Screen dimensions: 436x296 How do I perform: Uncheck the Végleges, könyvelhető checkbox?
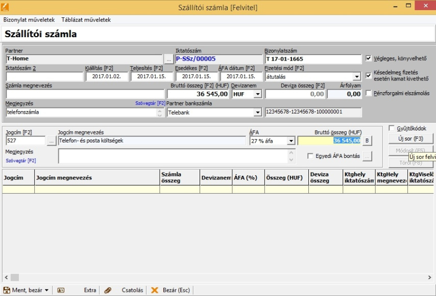tap(369, 59)
